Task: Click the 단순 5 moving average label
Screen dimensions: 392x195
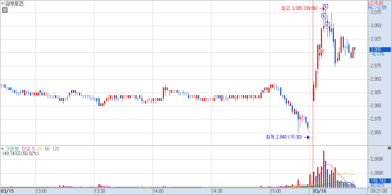Action: click(x=28, y=149)
